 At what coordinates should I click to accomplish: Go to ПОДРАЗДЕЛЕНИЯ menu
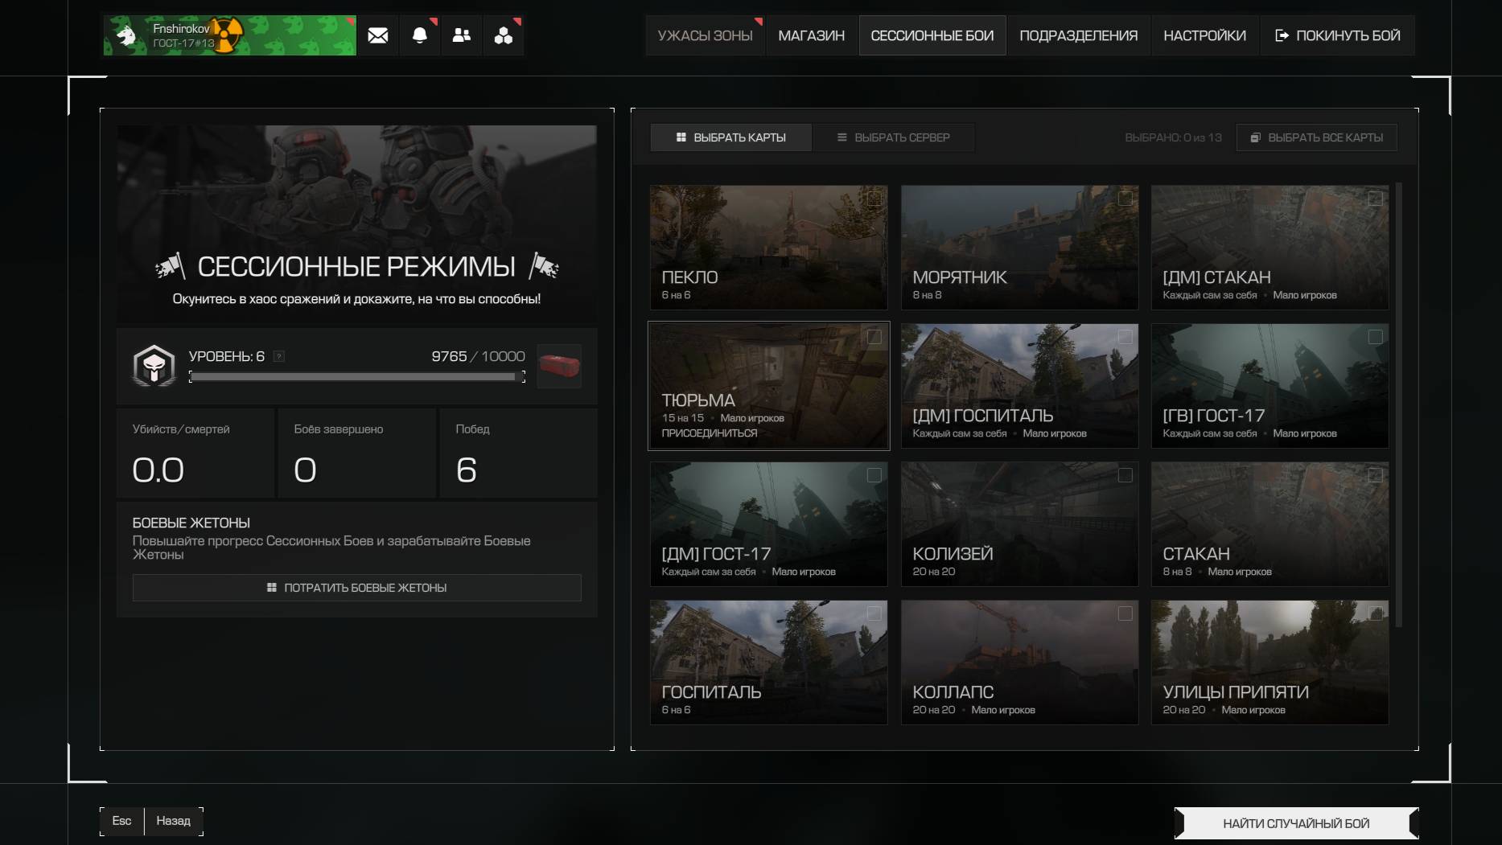(1078, 35)
